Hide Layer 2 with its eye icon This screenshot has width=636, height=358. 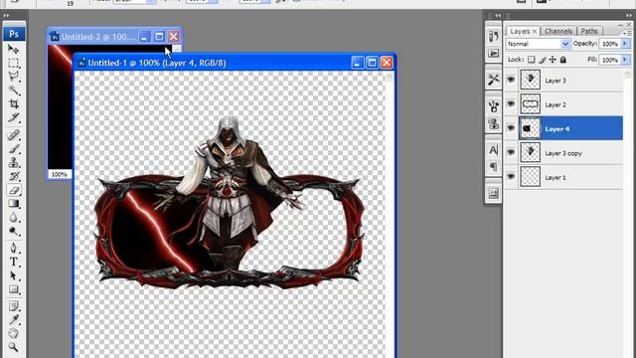pyautogui.click(x=511, y=103)
